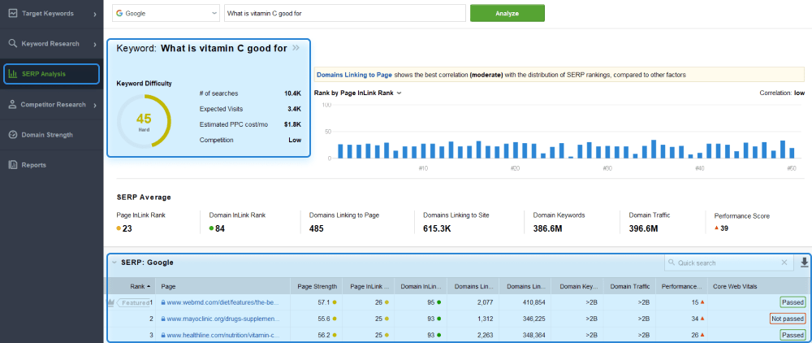Click the double-arrow next to keyword title
Screen dimensions: 812x343
[296, 48]
